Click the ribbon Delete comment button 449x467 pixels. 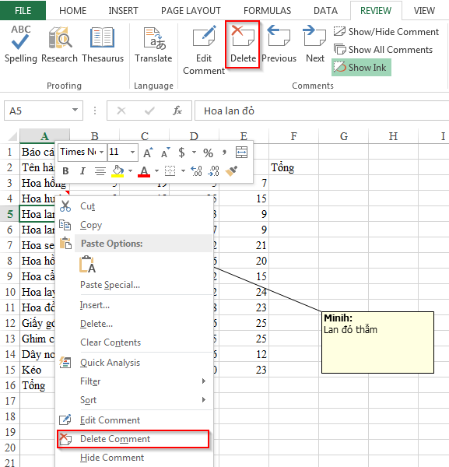click(243, 44)
